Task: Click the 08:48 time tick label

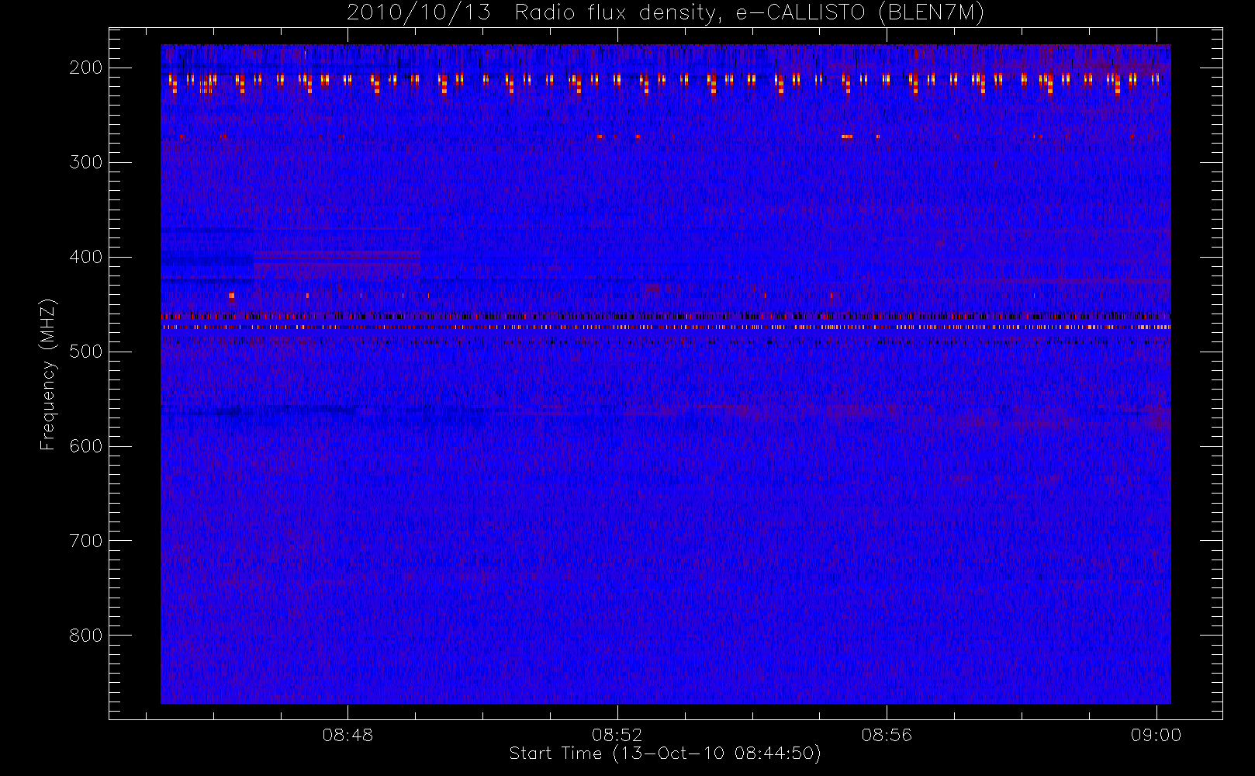Action: click(x=347, y=735)
